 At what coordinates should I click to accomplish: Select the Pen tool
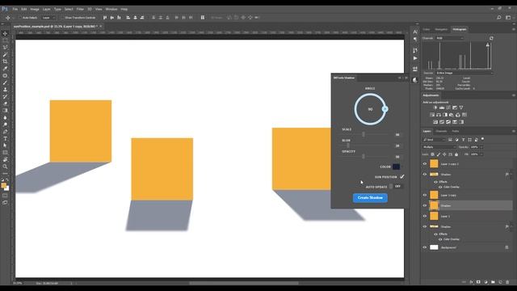click(x=5, y=132)
